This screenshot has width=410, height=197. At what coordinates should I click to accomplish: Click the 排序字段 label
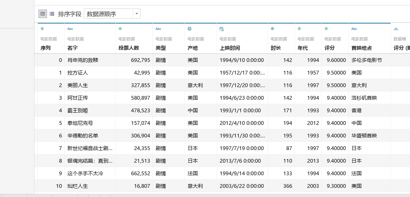pos(70,14)
